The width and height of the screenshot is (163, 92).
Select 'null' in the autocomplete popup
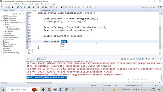(63, 47)
